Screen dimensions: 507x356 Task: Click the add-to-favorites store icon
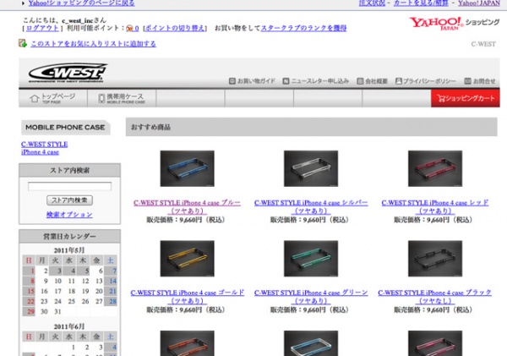(23, 43)
